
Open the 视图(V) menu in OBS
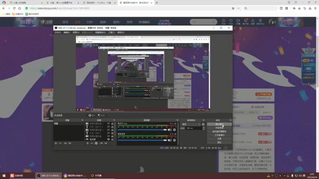(76, 33)
